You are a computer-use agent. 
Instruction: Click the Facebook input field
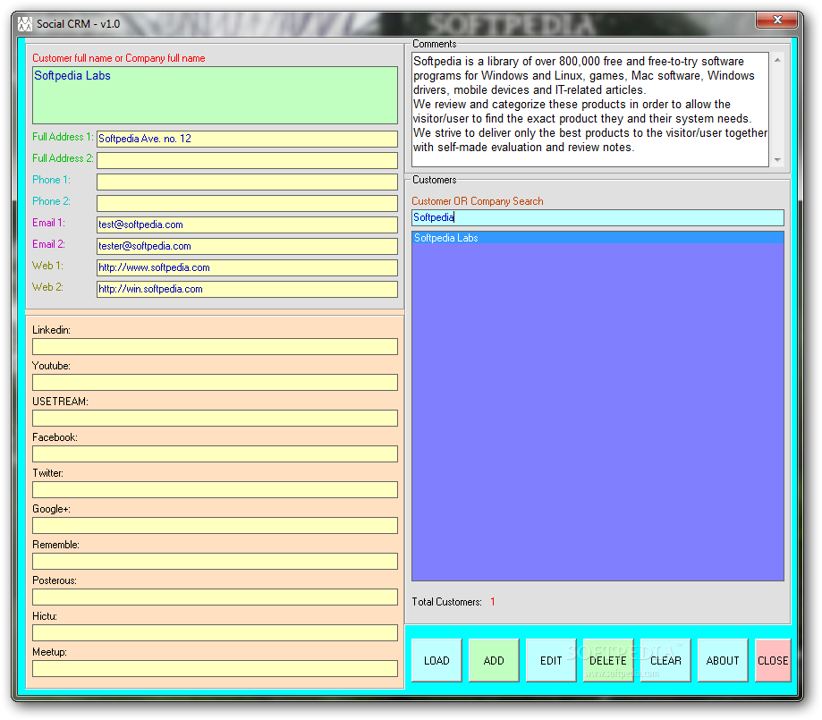tap(215, 453)
